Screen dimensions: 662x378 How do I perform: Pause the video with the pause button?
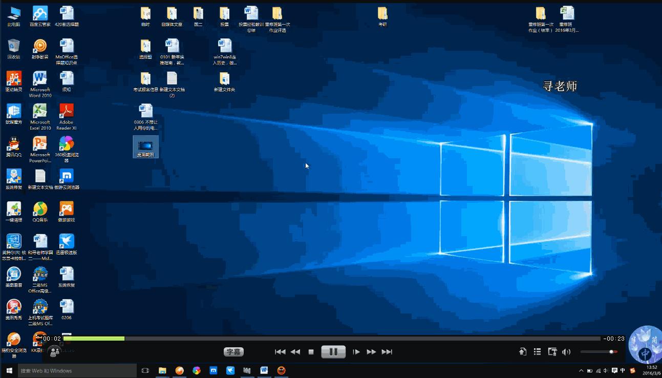[x=333, y=352]
